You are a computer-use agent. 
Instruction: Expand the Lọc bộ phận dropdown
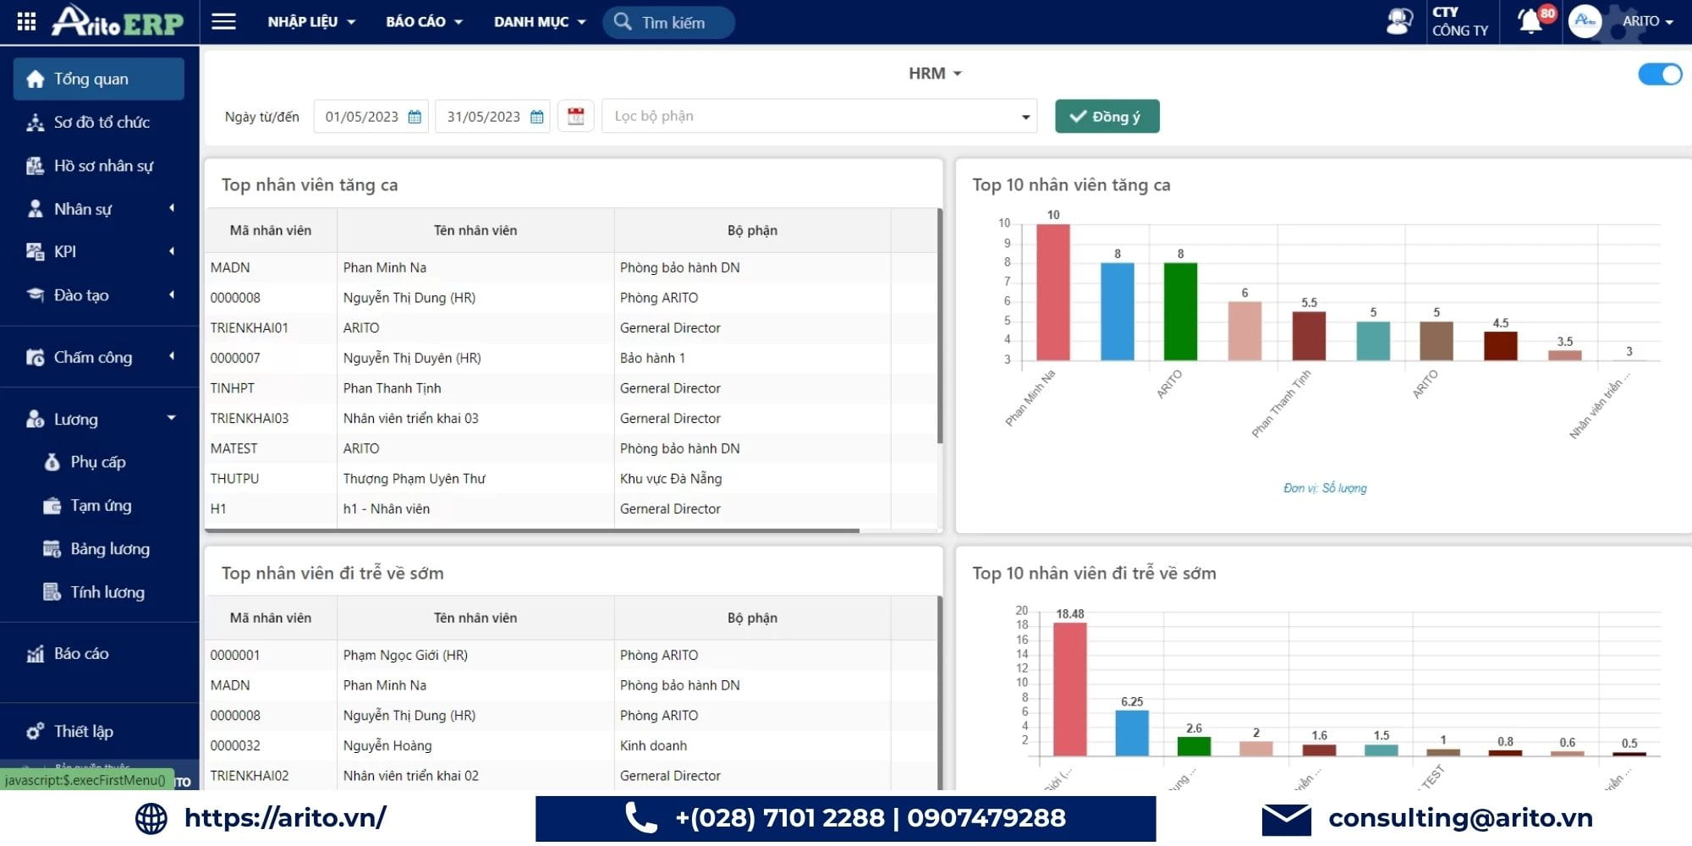tap(819, 117)
